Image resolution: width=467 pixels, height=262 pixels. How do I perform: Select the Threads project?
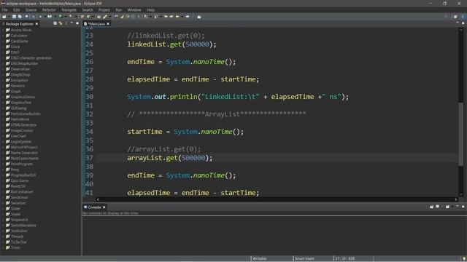tap(17, 237)
